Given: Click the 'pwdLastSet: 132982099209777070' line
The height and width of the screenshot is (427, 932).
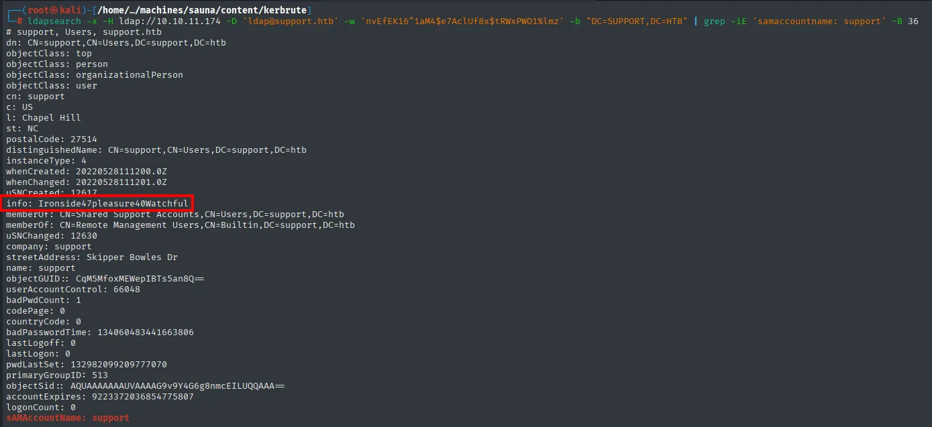Looking at the screenshot, I should pyautogui.click(x=87, y=365).
